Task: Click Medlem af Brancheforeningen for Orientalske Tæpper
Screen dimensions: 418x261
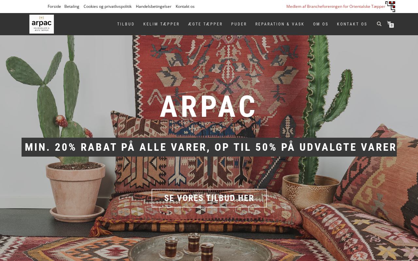Action: (336, 7)
